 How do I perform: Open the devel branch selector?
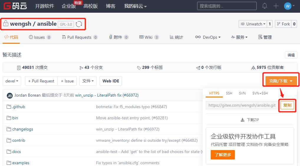tap(12, 81)
